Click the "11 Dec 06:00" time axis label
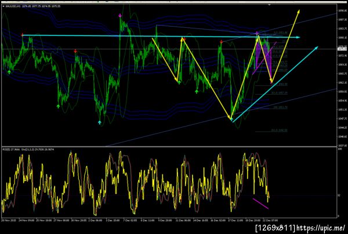Viewport: 348px width, 234px height. [x=183, y=221]
